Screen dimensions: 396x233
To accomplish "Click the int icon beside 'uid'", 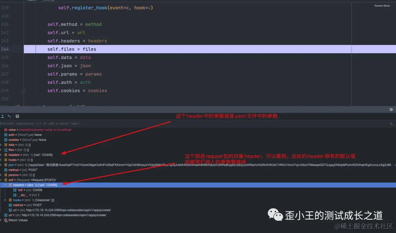I will (x=15, y=190).
